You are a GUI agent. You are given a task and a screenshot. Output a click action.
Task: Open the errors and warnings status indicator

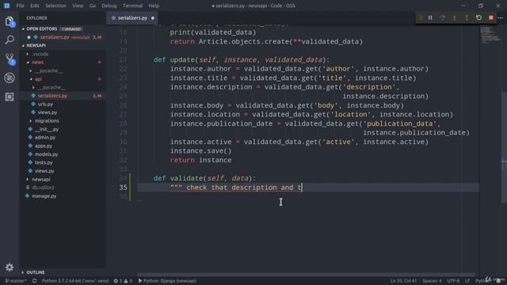123,281
